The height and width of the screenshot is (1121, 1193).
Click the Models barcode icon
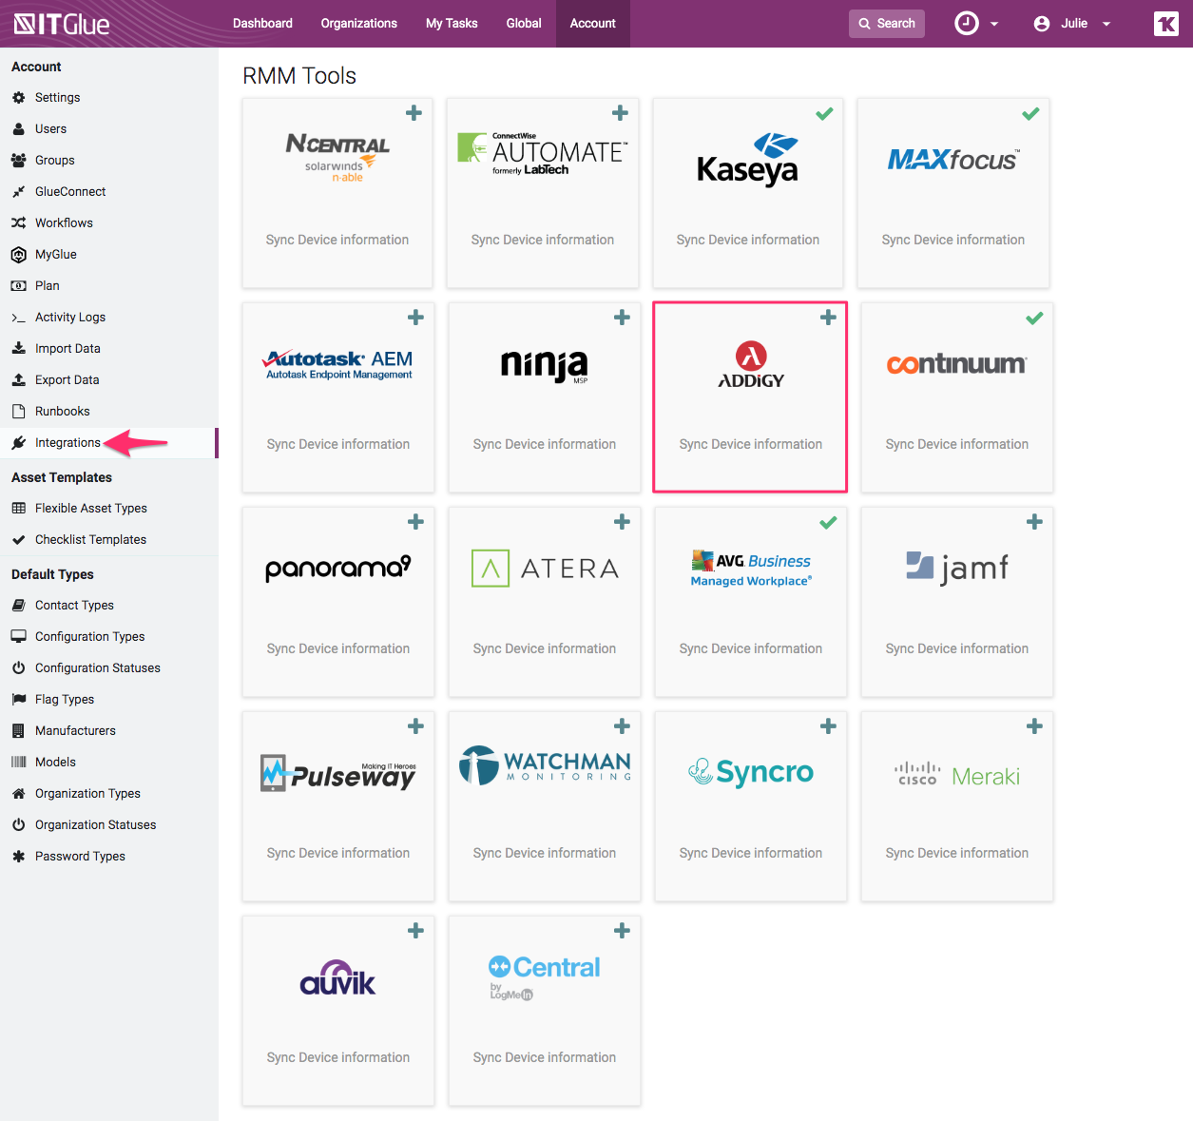[18, 763]
